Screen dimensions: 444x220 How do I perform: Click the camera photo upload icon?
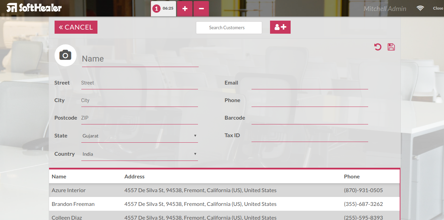[x=66, y=55]
